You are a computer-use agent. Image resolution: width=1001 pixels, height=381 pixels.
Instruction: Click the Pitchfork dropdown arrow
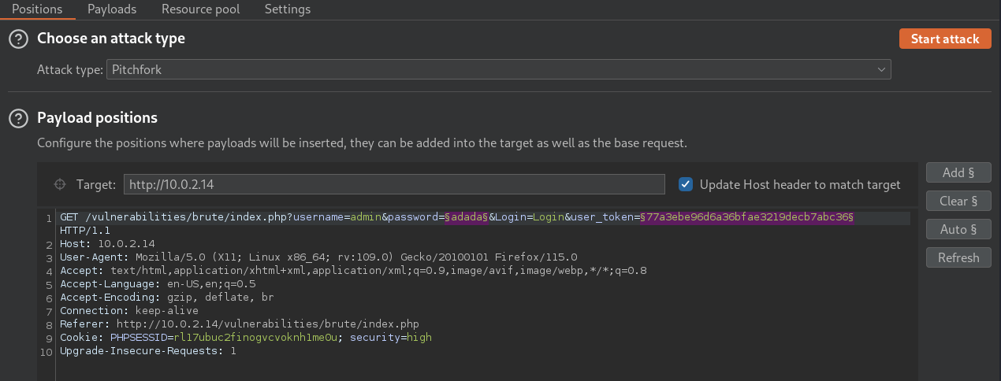[882, 70]
